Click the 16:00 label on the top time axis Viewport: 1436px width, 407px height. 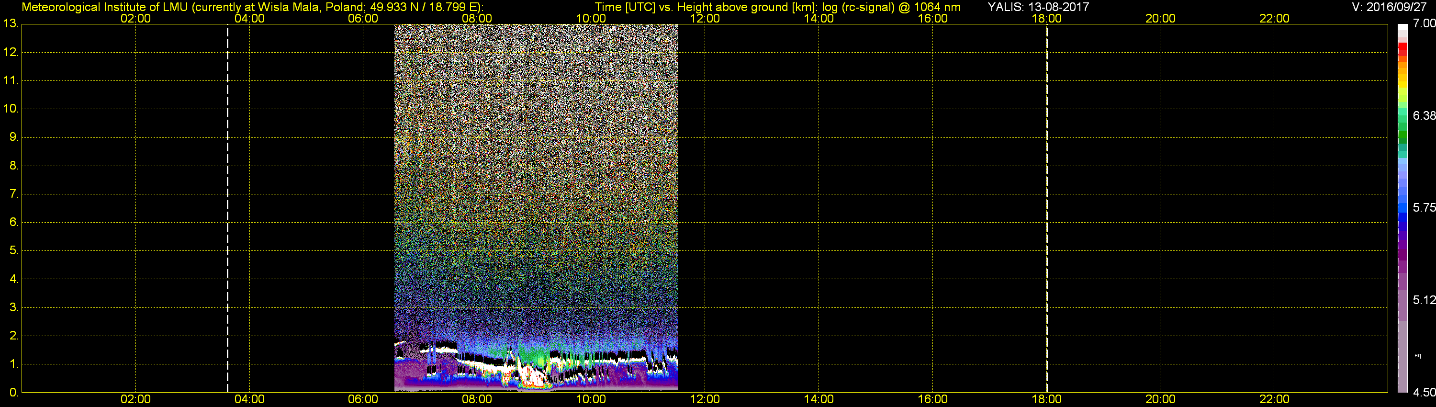(932, 18)
